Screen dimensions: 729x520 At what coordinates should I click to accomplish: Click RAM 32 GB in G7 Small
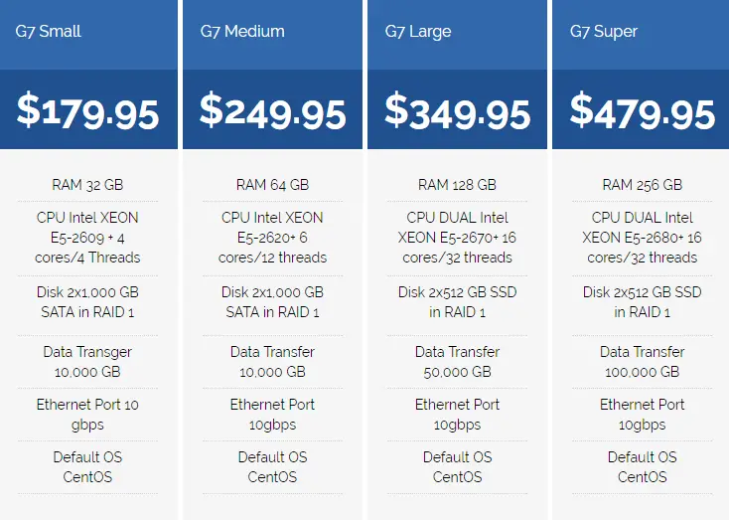[87, 185]
